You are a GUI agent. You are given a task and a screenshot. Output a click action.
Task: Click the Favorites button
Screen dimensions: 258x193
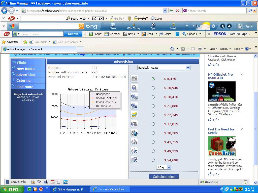(x=10, y=42)
